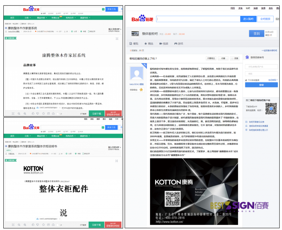Thumbs-up icon in top Wenku toolbar

pyautogui.click(x=33, y=113)
